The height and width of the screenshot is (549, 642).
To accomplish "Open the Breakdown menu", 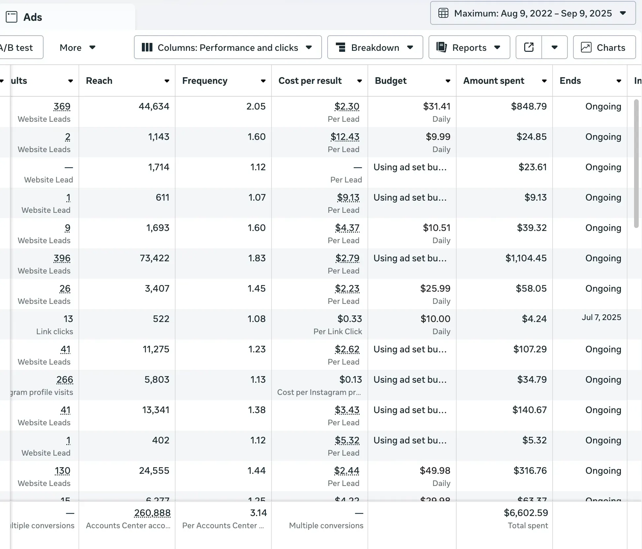I will tap(375, 47).
